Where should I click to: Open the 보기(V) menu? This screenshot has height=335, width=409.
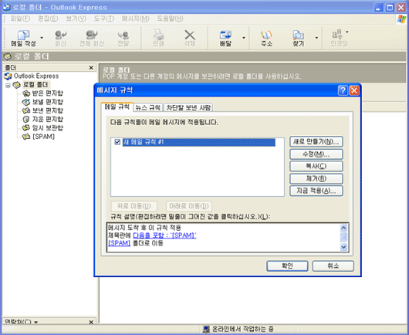76,19
